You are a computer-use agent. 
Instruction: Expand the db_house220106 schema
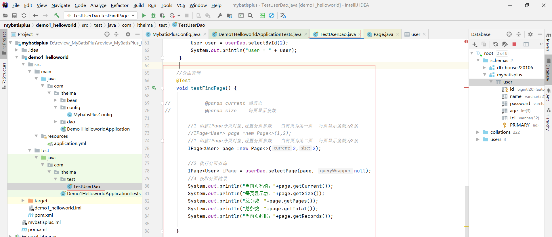tap(484, 67)
